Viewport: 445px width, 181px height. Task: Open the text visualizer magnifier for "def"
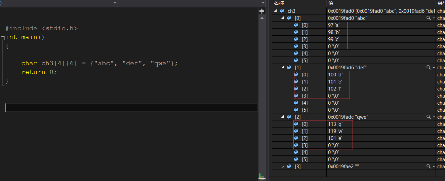pos(428,67)
